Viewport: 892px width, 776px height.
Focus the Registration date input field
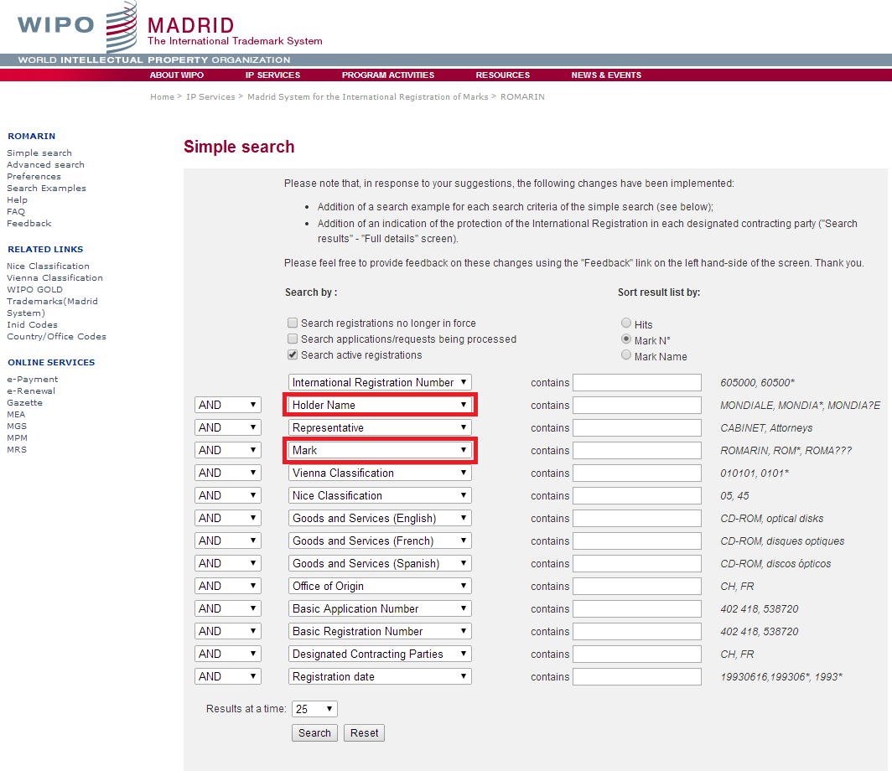[x=637, y=676]
